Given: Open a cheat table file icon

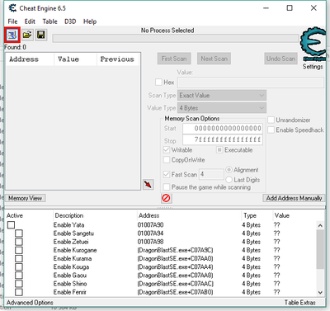Looking at the screenshot, I should click(27, 35).
